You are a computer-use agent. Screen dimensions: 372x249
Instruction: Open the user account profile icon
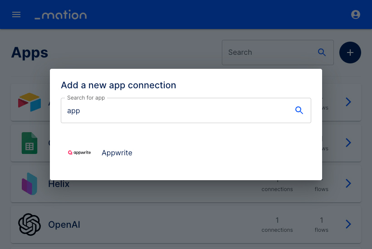point(355,14)
